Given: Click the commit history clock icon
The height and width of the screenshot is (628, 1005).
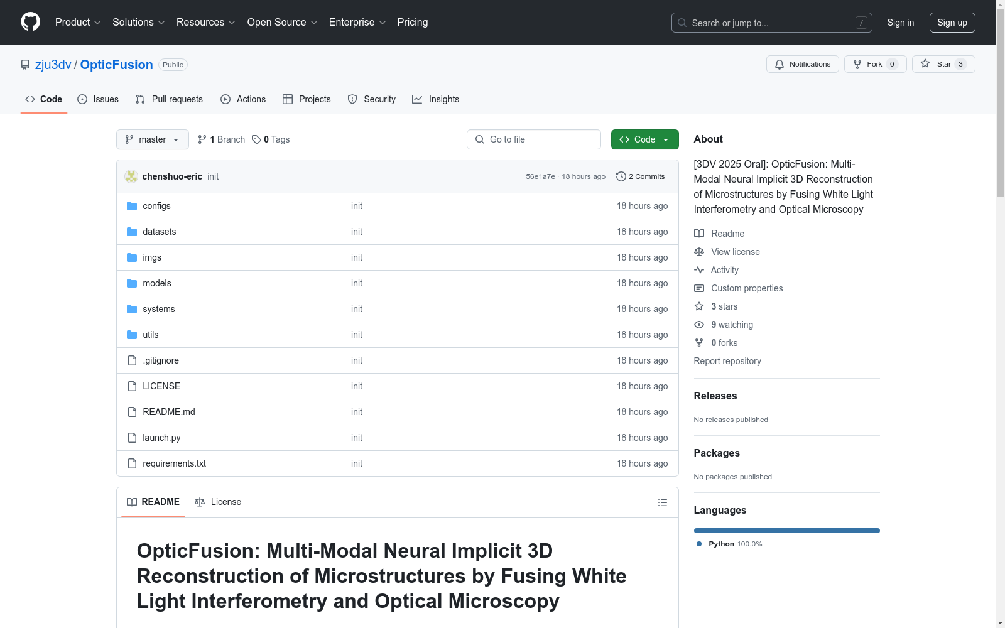Looking at the screenshot, I should click(x=621, y=176).
